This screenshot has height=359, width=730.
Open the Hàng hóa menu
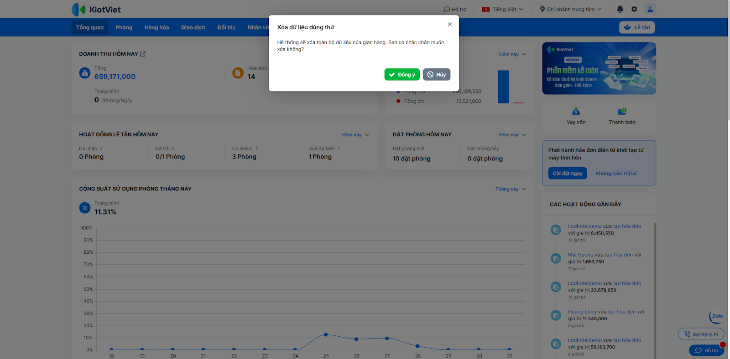click(156, 27)
